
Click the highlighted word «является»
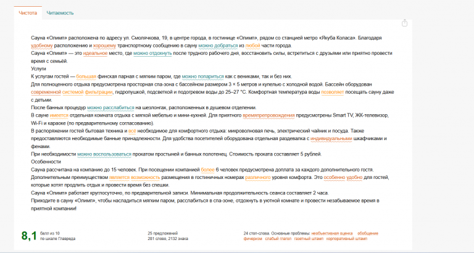119,178
